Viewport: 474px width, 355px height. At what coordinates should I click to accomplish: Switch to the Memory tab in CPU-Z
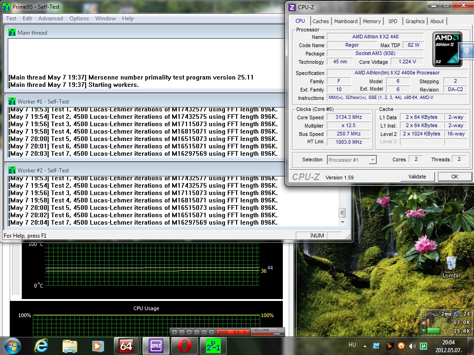click(372, 21)
